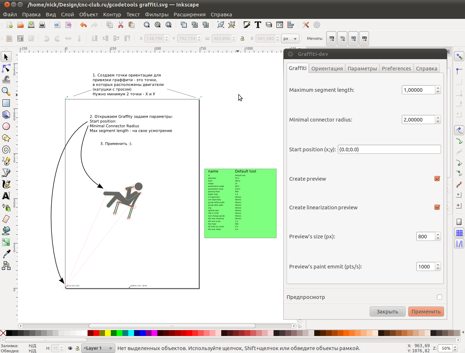Pick the Star and polygon tool
Screen dimensions: 465x353
pos(6,138)
